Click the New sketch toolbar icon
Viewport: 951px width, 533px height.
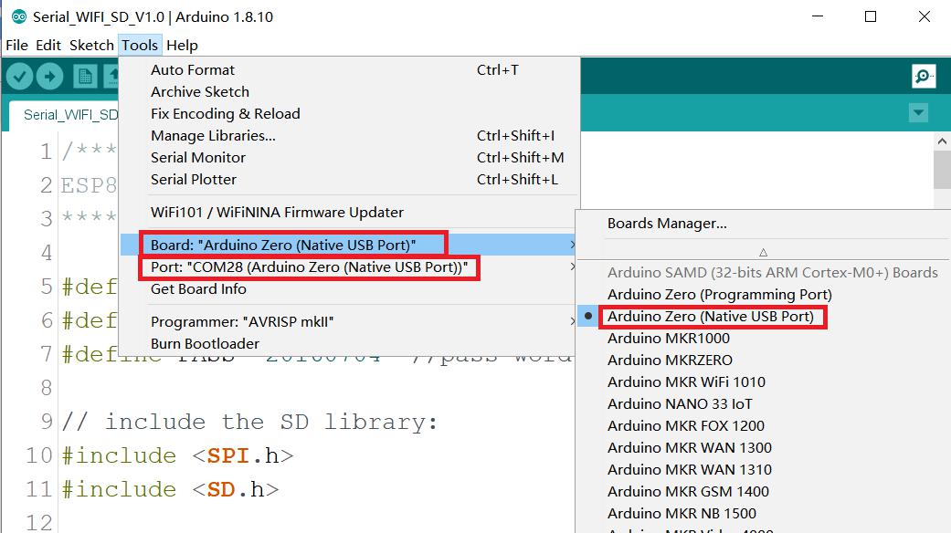[85, 77]
